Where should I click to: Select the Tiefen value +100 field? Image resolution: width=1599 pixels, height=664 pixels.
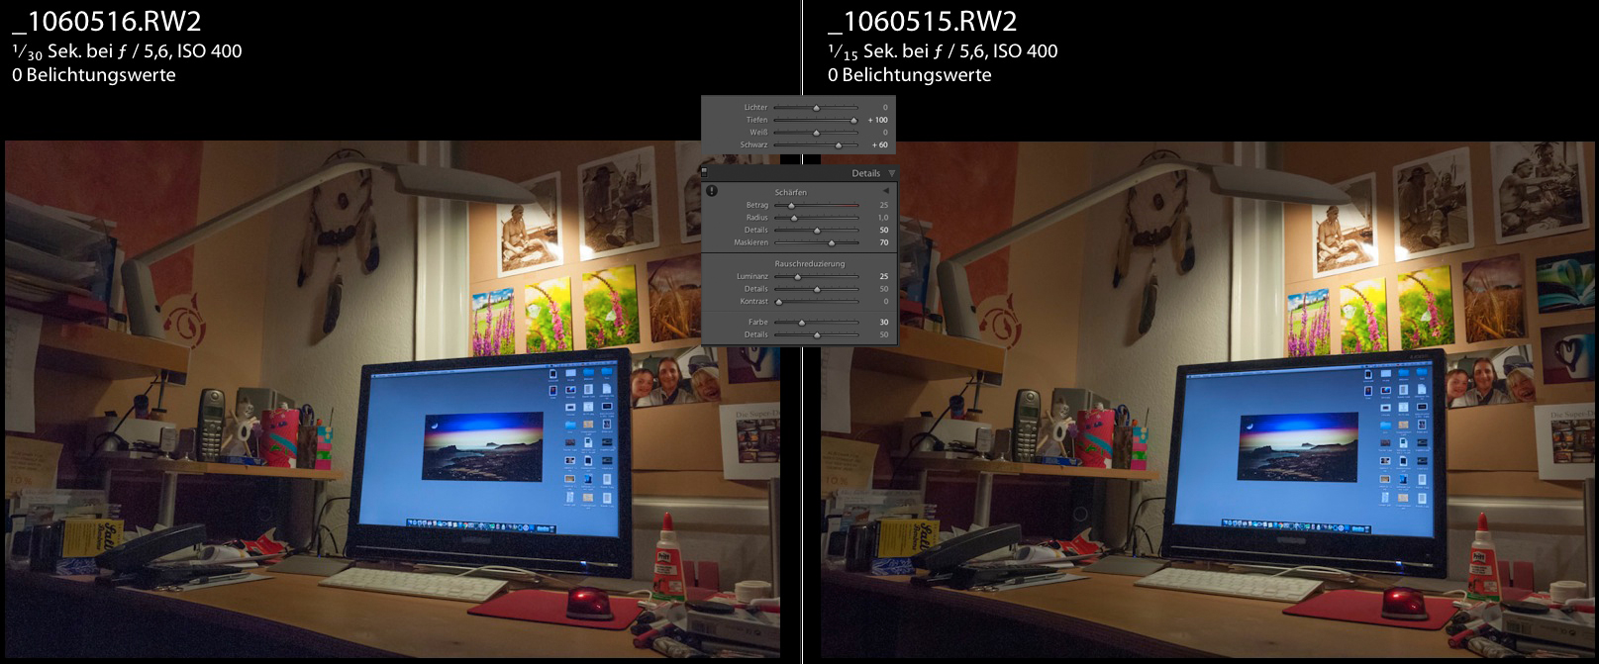[x=877, y=120]
